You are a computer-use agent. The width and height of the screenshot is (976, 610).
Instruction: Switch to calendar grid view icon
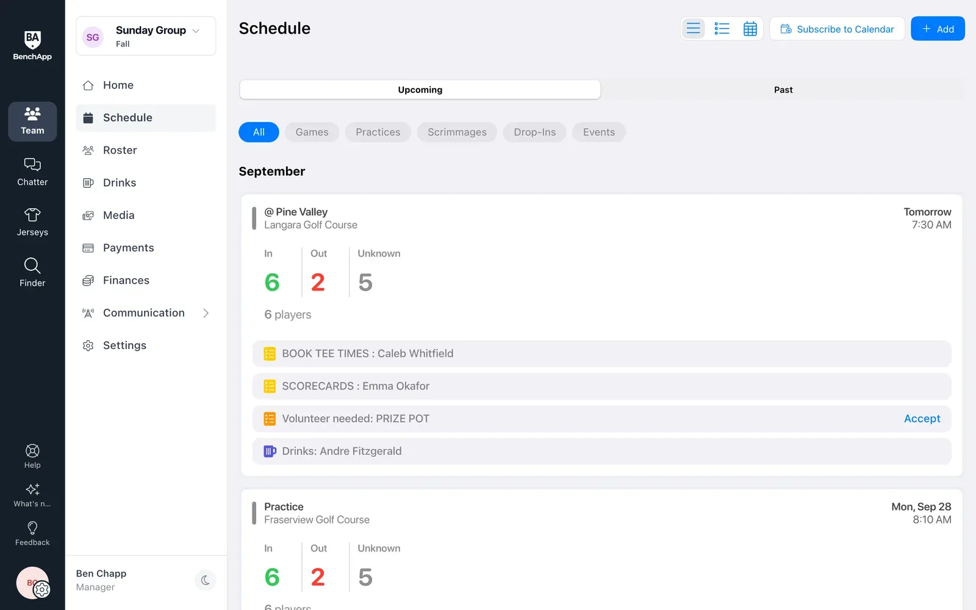click(750, 29)
